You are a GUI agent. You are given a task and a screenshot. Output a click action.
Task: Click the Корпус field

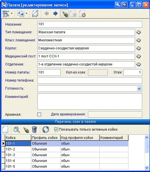pos(86,48)
